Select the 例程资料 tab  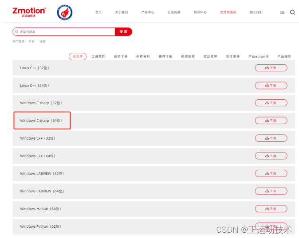click(x=143, y=56)
